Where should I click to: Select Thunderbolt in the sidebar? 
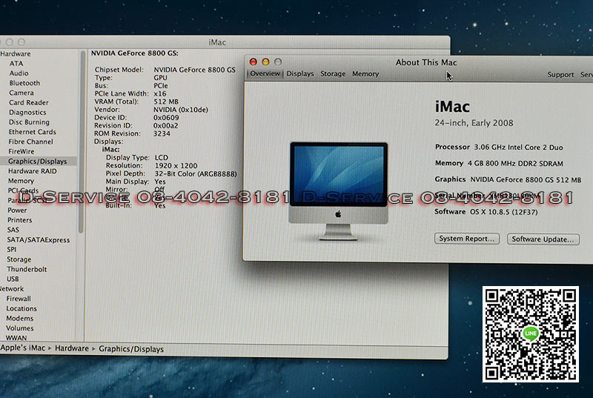pyautogui.click(x=27, y=269)
